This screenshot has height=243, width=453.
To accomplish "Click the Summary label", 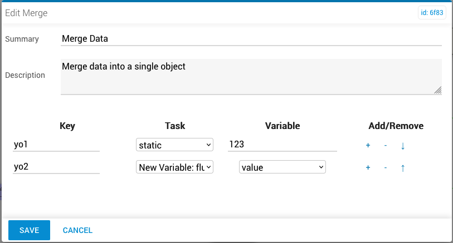I will pyautogui.click(x=22, y=39).
